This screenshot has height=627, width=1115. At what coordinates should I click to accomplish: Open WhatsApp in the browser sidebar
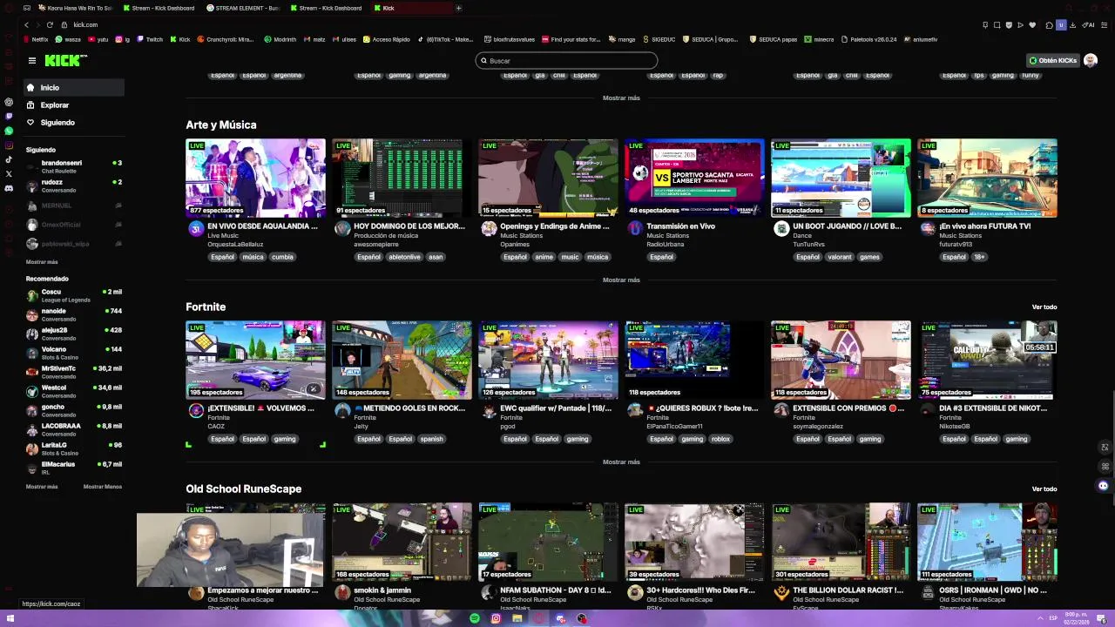point(9,131)
